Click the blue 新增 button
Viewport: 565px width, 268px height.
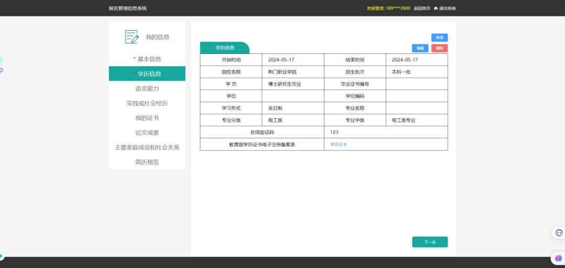click(x=439, y=38)
